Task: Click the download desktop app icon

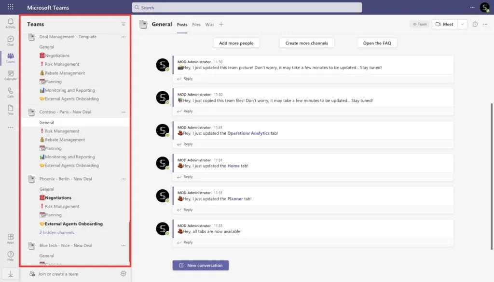Action: click(x=11, y=274)
